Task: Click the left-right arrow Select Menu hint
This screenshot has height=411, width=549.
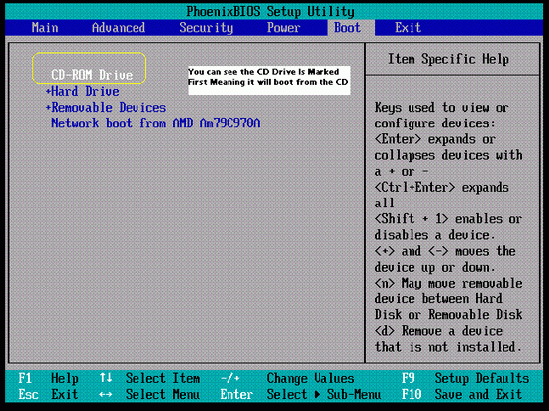Action: click(149, 394)
